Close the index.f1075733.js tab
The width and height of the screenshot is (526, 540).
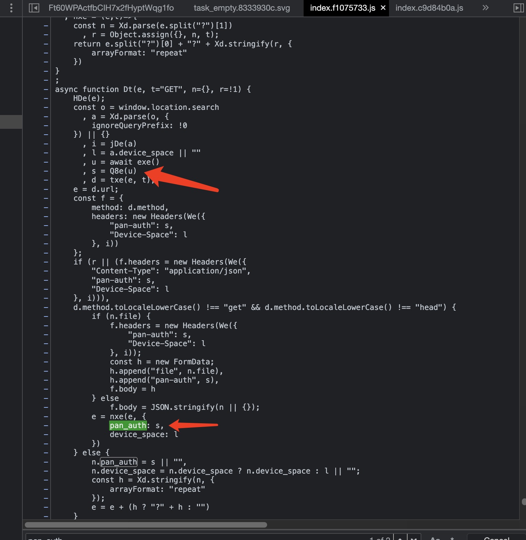[383, 8]
